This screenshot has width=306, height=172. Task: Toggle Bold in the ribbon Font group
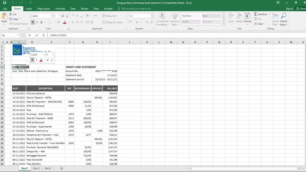(x=33, y=22)
